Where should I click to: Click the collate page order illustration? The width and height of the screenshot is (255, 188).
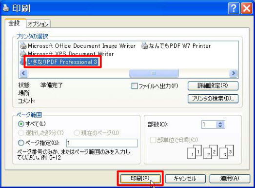[211, 152]
